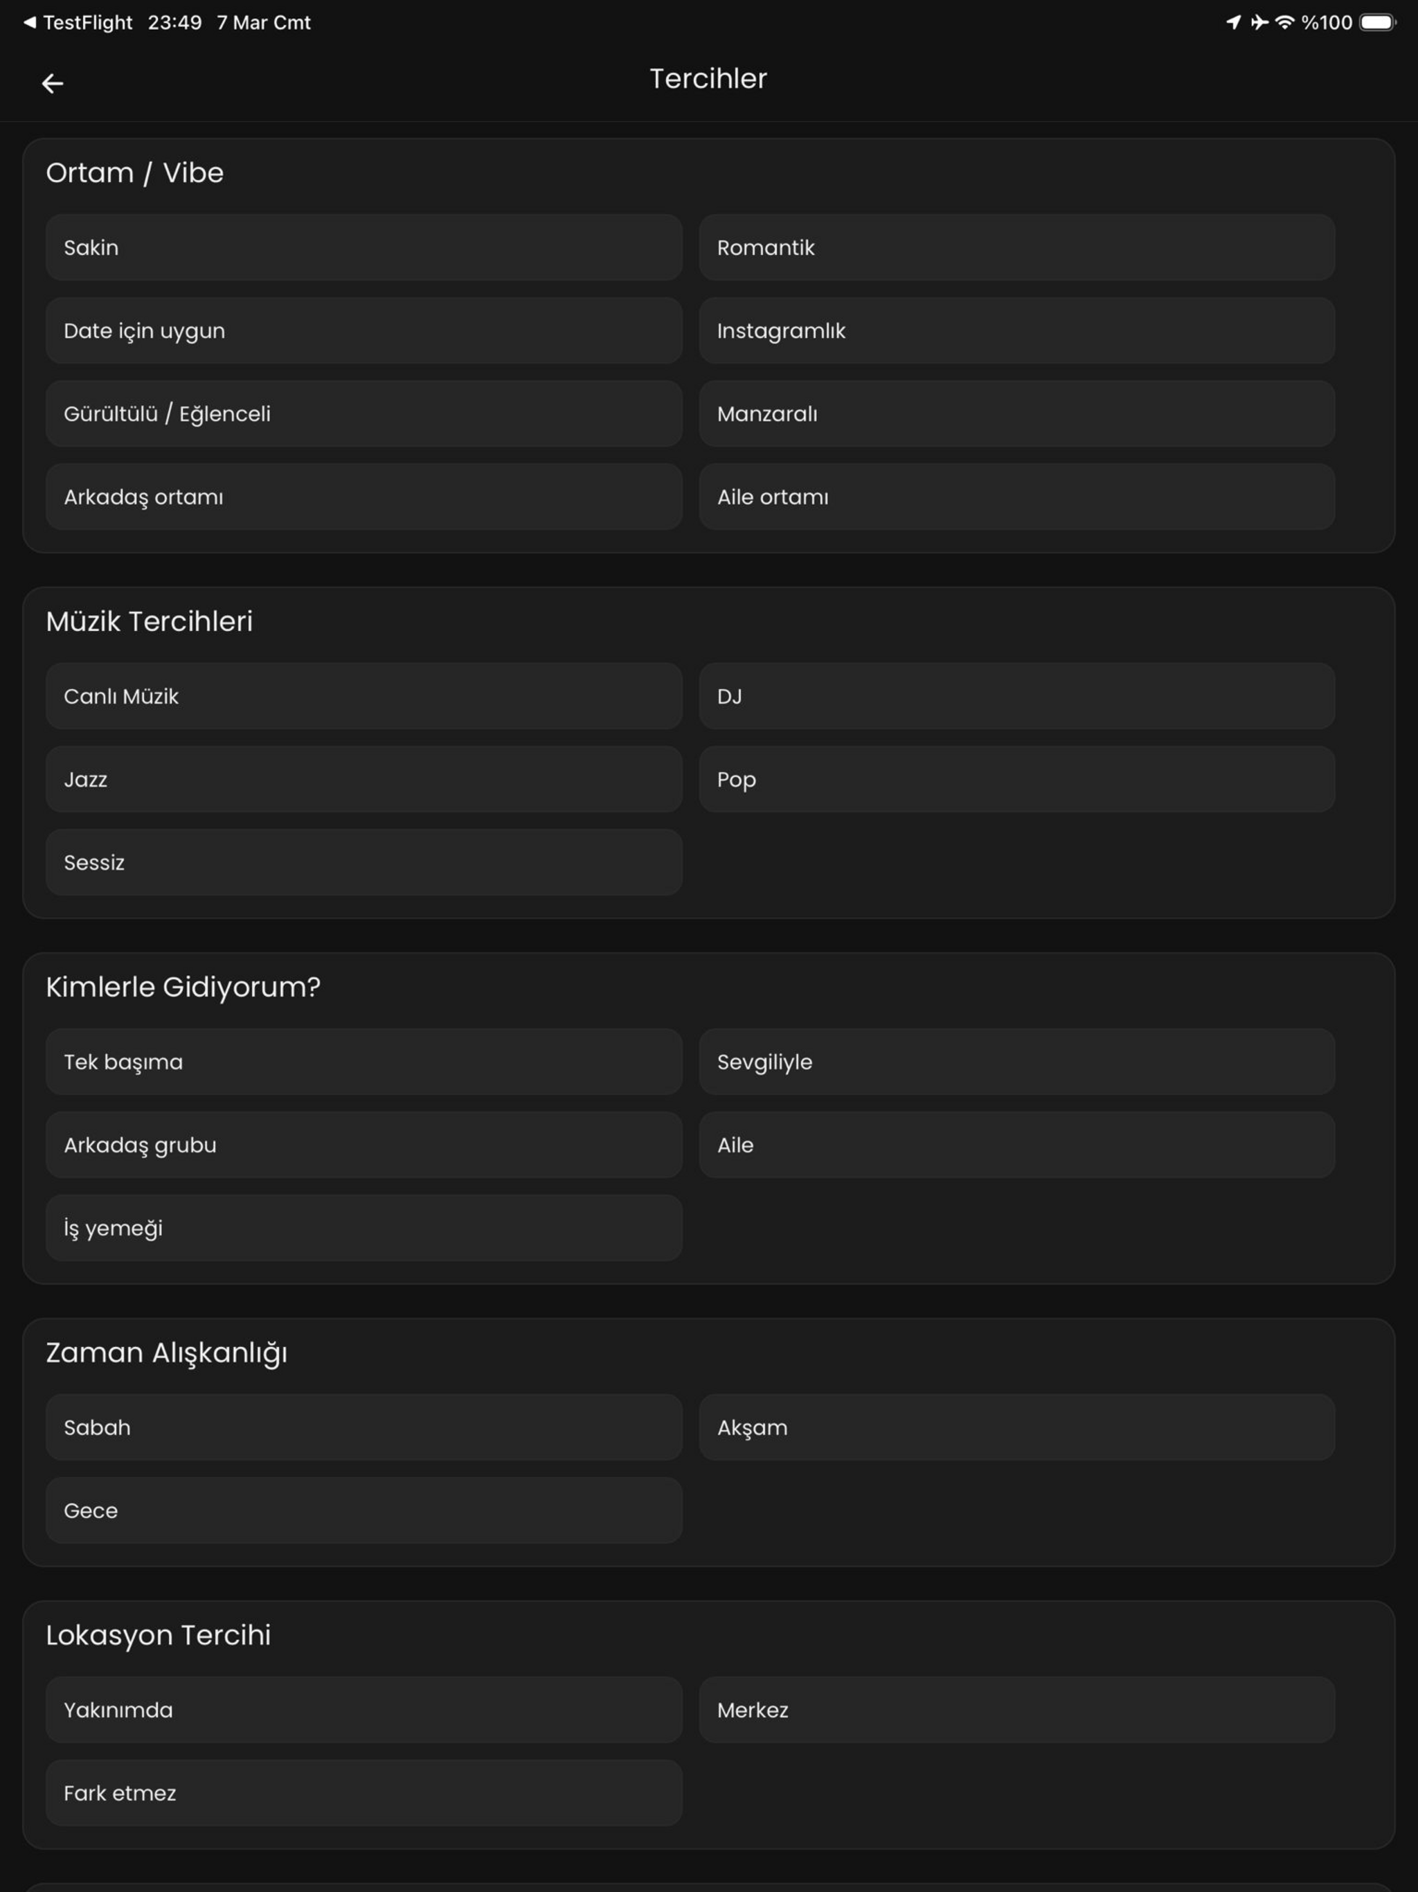Tap the Zaman Alışkanlığı heading
The image size is (1418, 1892).
point(167,1353)
